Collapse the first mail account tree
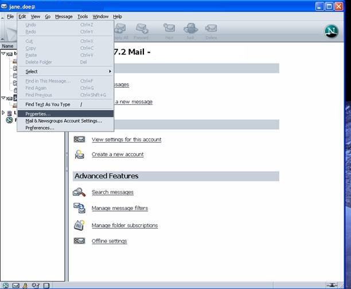 (x=3, y=53)
